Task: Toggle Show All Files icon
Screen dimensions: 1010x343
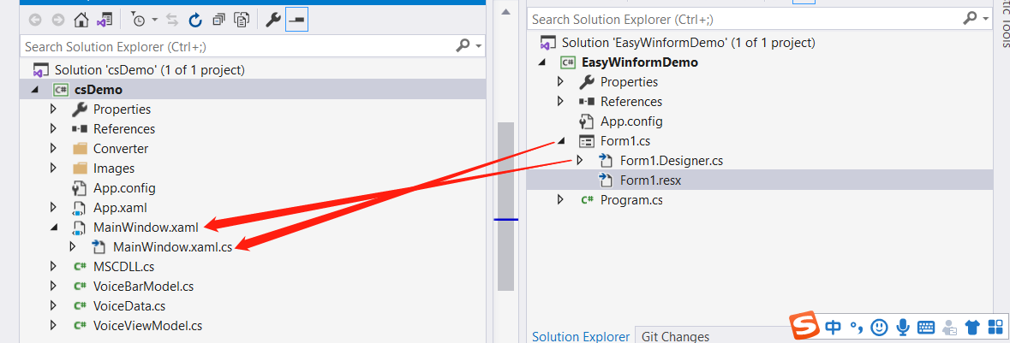Action: (242, 21)
